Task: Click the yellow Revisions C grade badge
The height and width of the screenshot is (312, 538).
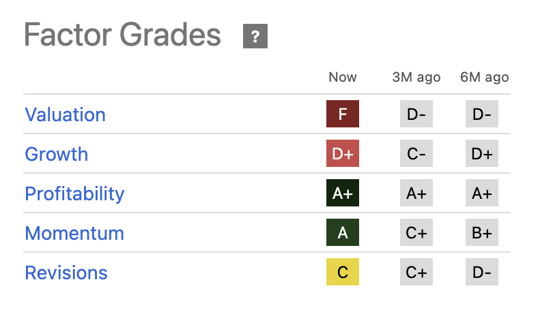Action: [x=343, y=272]
